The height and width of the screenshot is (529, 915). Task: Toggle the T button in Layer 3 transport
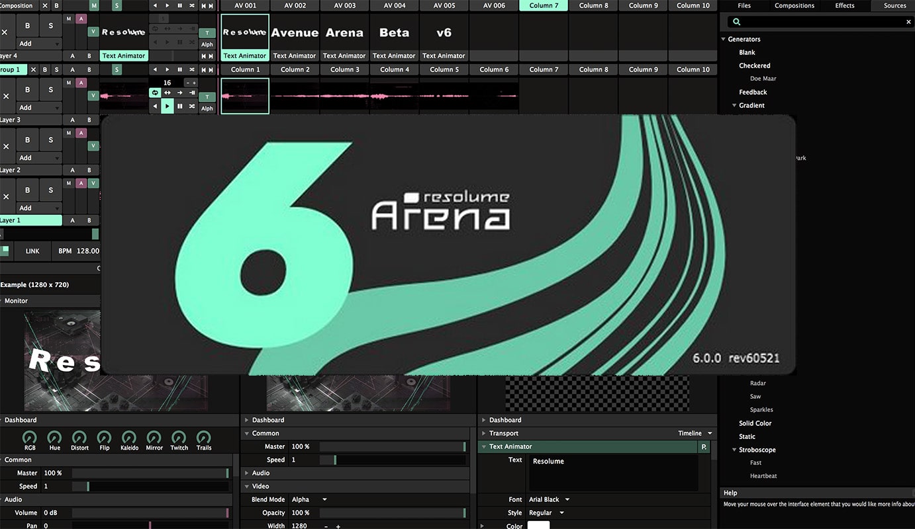pos(207,97)
